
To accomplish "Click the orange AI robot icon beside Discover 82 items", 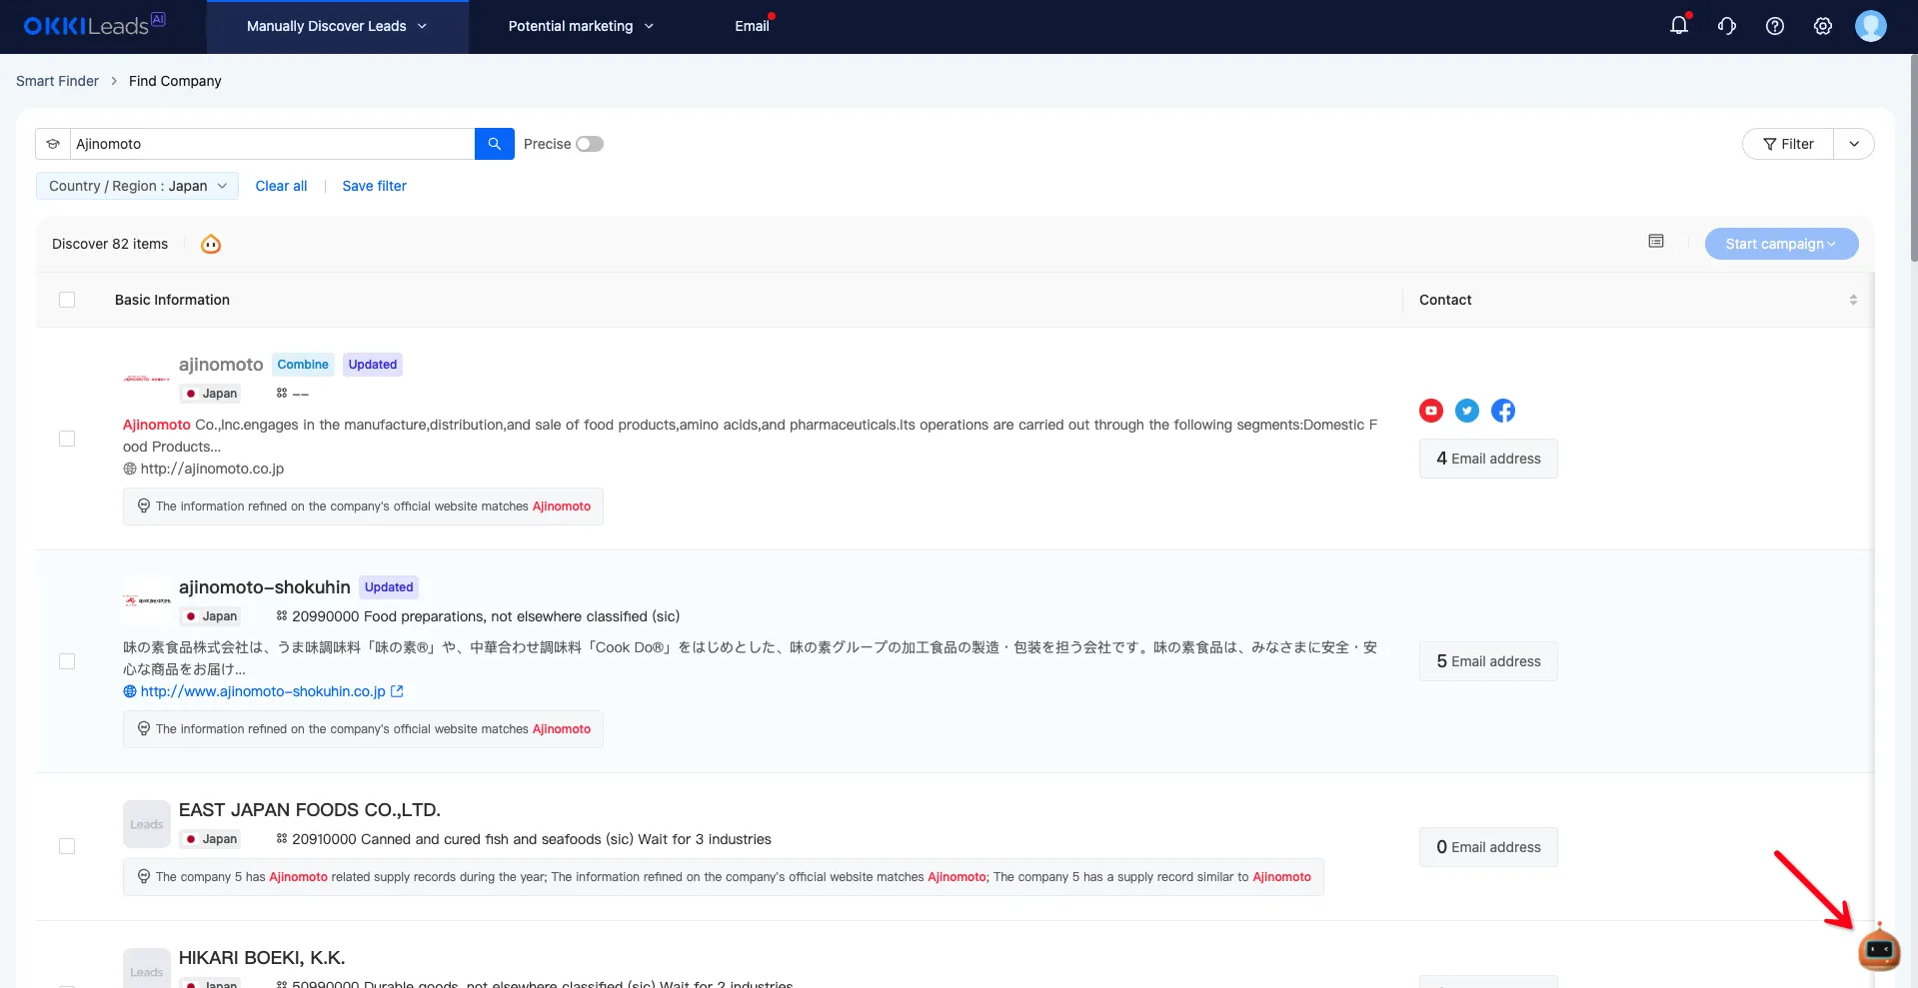I will [211, 244].
